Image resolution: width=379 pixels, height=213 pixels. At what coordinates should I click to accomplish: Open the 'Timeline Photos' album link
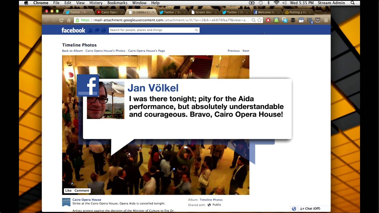[211, 200]
